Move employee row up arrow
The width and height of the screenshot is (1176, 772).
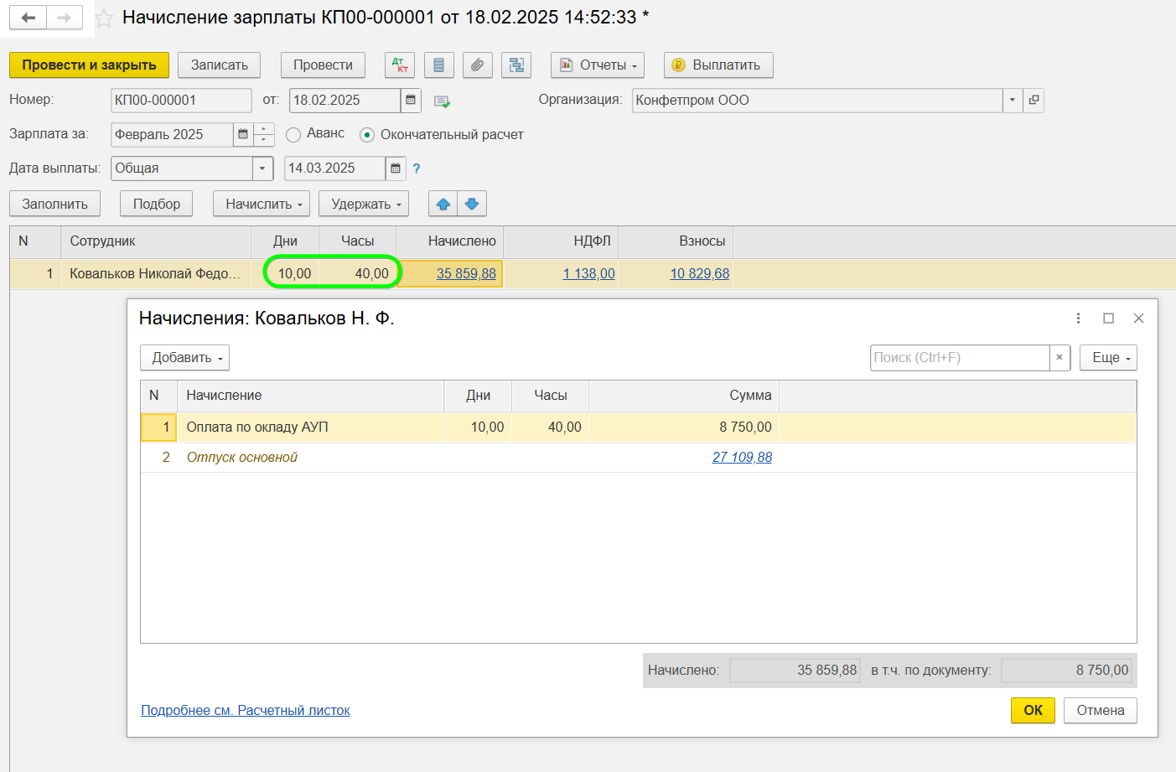point(443,204)
